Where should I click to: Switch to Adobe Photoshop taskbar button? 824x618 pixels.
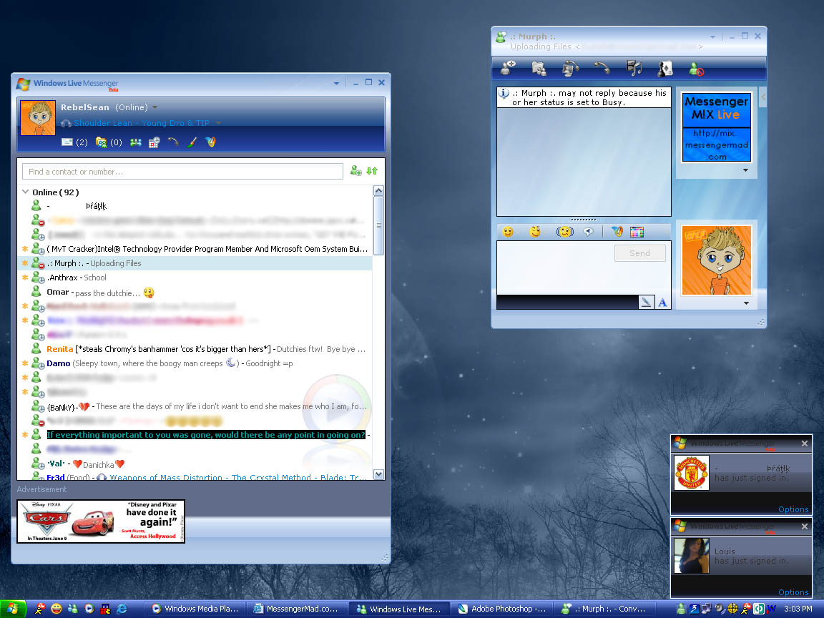503,609
